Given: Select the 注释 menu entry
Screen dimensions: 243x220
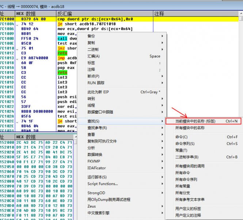Looking at the screenshot, I should [122, 69].
